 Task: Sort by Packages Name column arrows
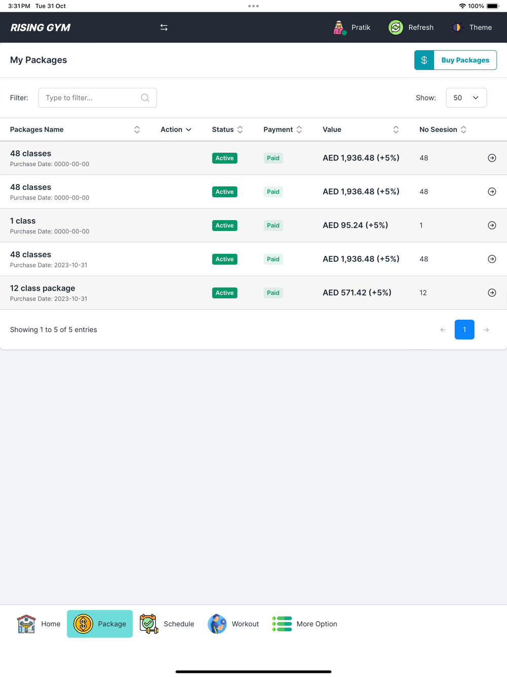pos(137,129)
